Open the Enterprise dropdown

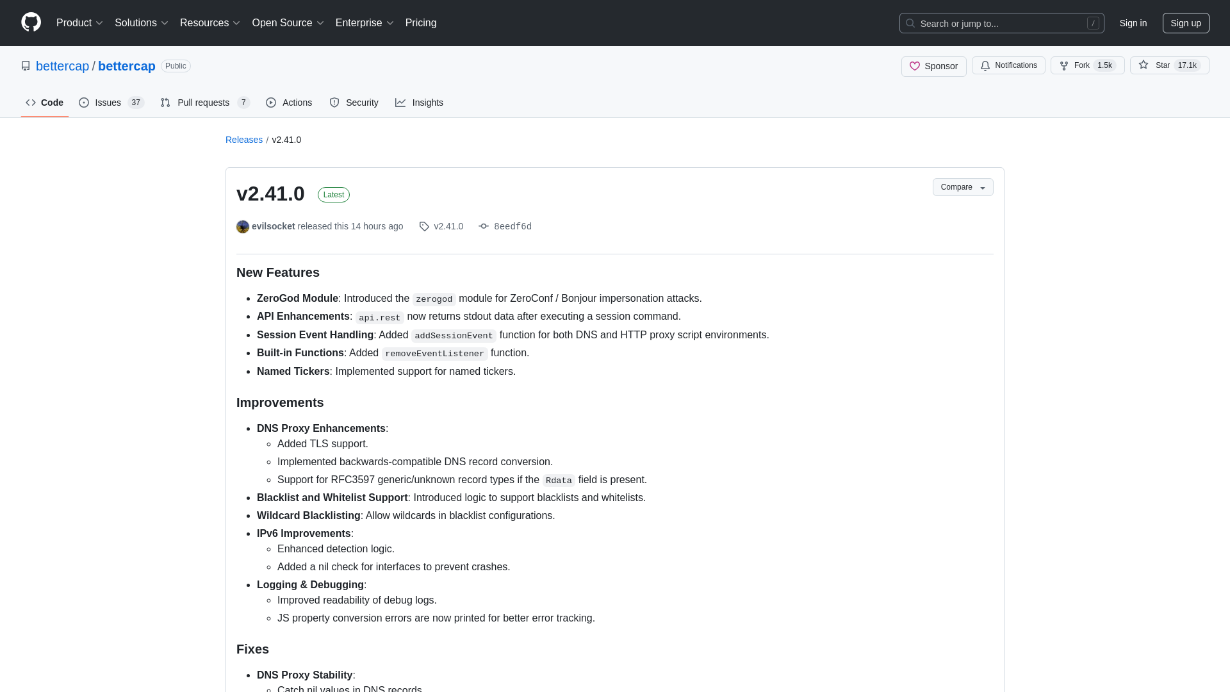[365, 23]
